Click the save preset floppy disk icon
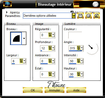105x98 pixels. pyautogui.click(x=80, y=16)
